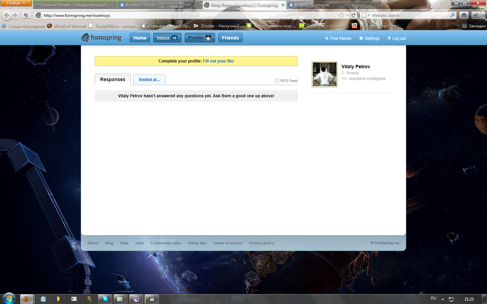The image size is (487, 304).
Task: Open Safety tips in the footer
Action: pyautogui.click(x=197, y=243)
